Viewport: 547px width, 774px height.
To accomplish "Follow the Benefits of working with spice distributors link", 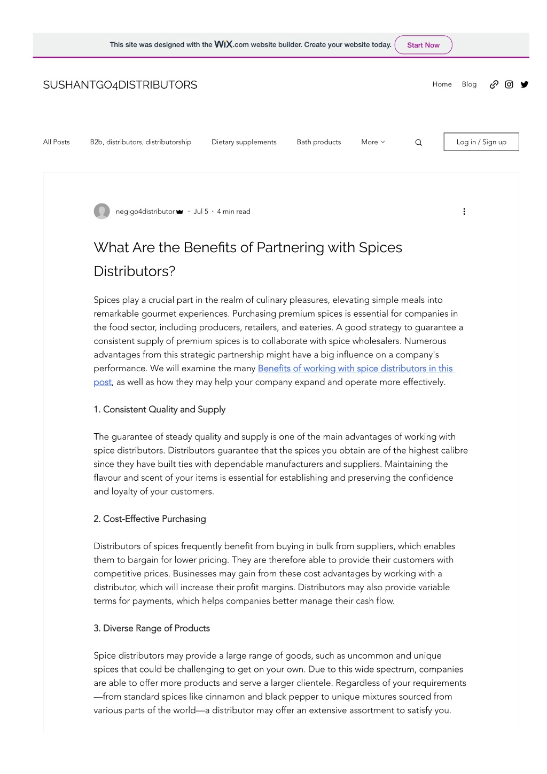I will [x=355, y=368].
